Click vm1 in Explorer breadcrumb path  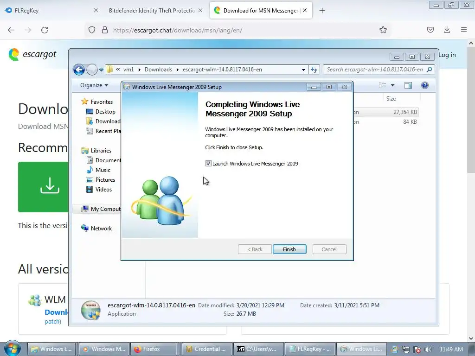pyautogui.click(x=128, y=70)
